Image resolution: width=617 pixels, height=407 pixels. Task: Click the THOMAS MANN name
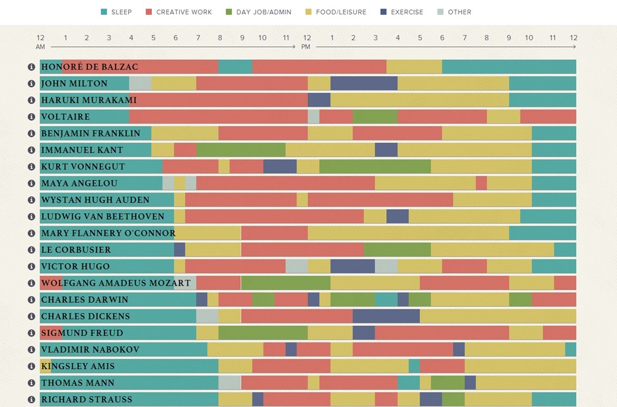pyautogui.click(x=78, y=383)
